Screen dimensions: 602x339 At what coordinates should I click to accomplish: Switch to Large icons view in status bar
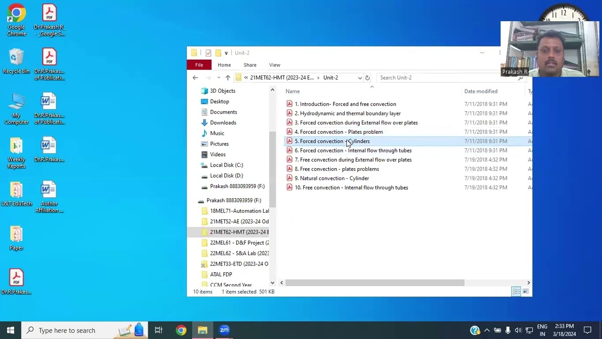coord(526,292)
